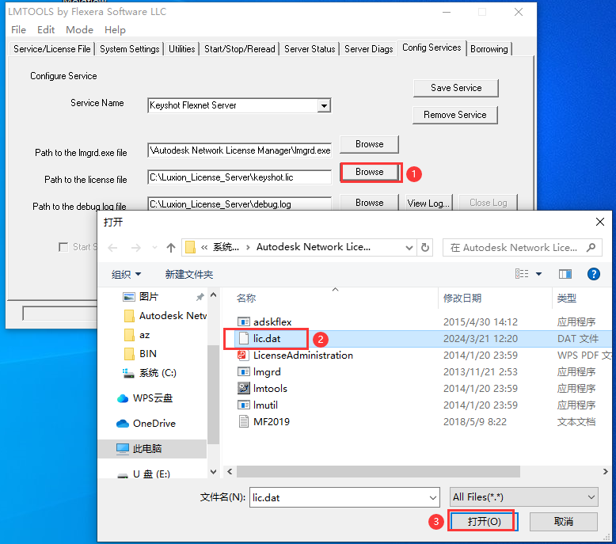Select the lic.dat file
The image size is (616, 544).
click(x=267, y=339)
